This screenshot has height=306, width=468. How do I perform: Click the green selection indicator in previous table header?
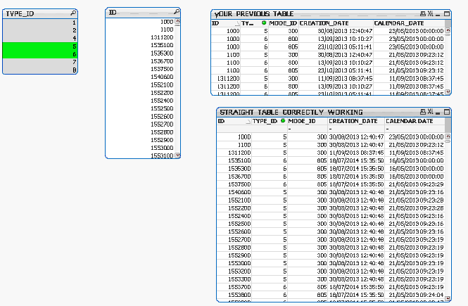click(x=264, y=23)
